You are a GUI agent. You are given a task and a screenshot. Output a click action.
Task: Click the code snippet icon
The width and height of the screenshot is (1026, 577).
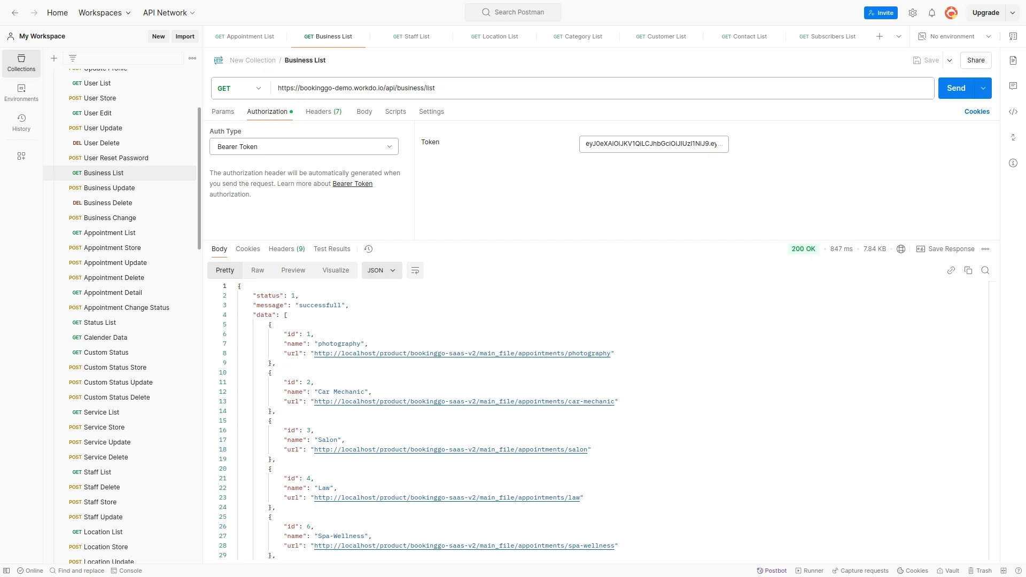point(1013,112)
